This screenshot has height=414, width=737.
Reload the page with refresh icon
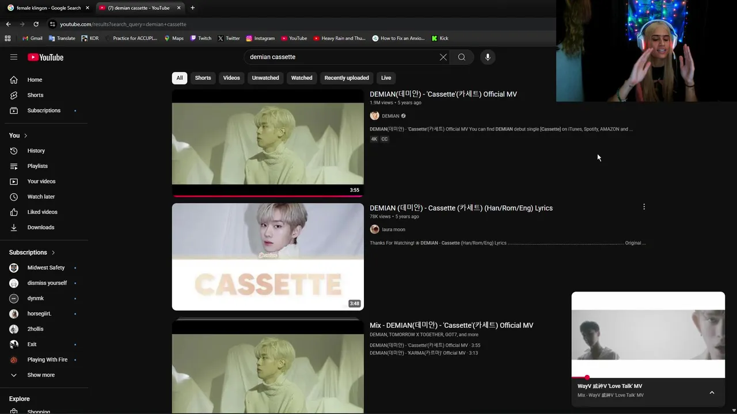[36, 24]
